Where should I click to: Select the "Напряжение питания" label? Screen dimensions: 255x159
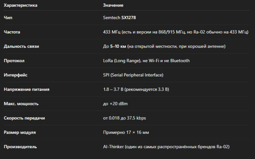26,89
